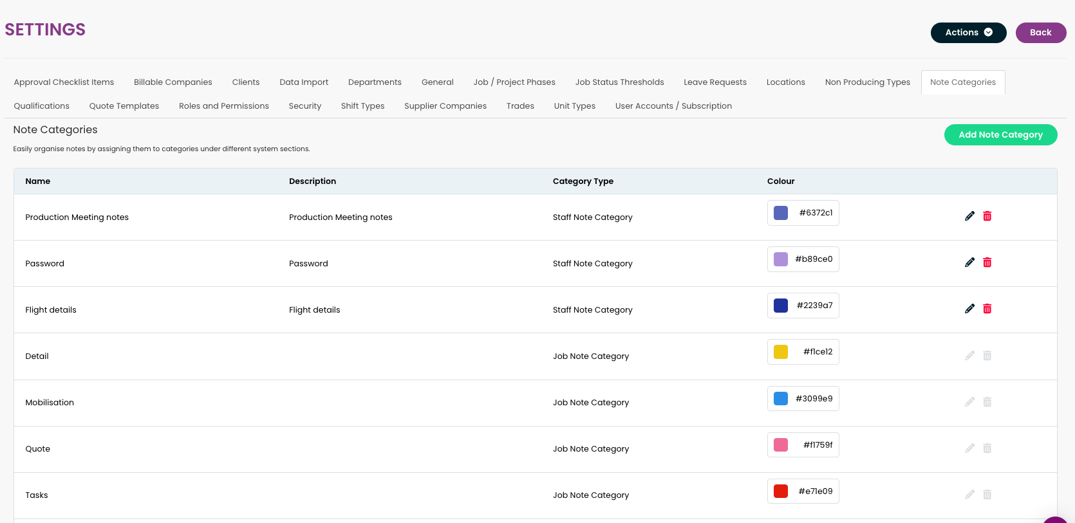Switch to the Data Import tab
Image resolution: width=1075 pixels, height=523 pixels.
(304, 82)
